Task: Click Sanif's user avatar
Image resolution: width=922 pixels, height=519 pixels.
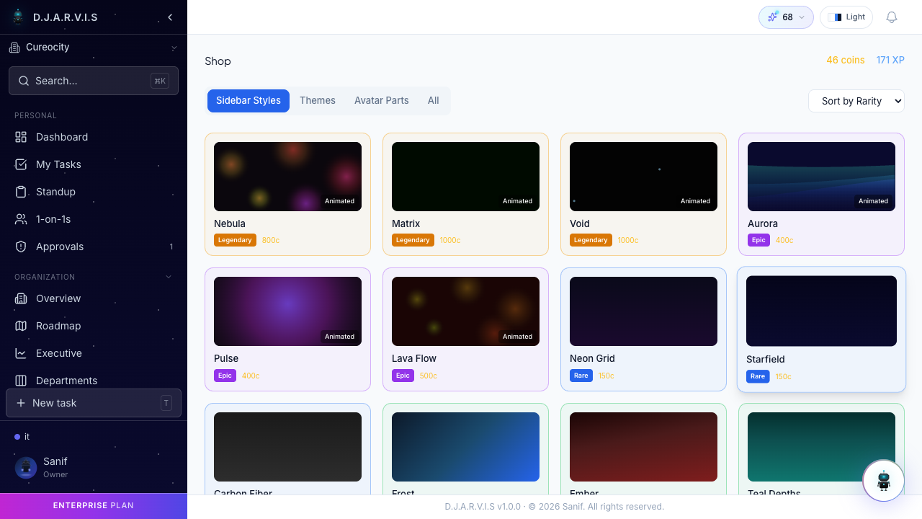Action: 26,468
